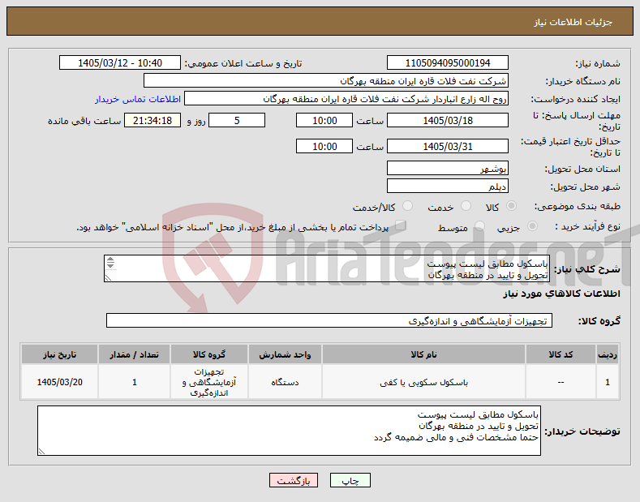Image resolution: width=640 pixels, height=502 pixels.
Task: Click the نام کالا column header
Action: pyautogui.click(x=423, y=354)
